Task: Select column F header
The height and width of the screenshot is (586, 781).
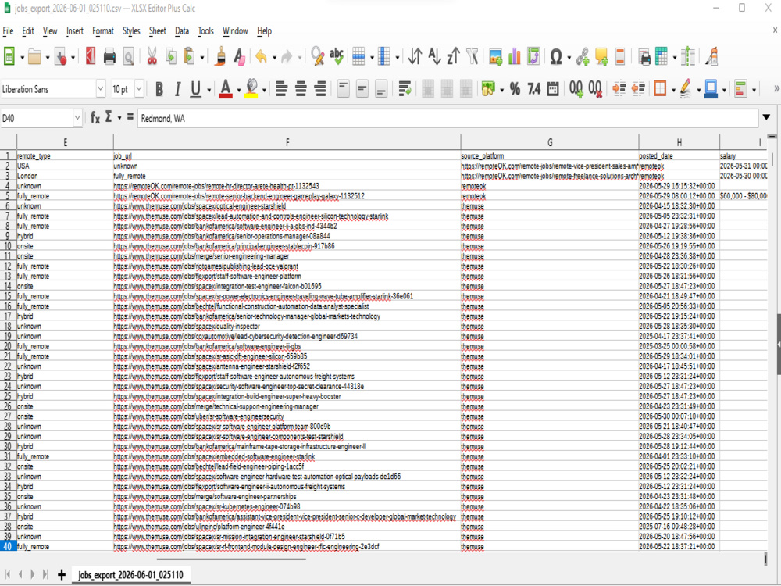Action: pyautogui.click(x=287, y=142)
